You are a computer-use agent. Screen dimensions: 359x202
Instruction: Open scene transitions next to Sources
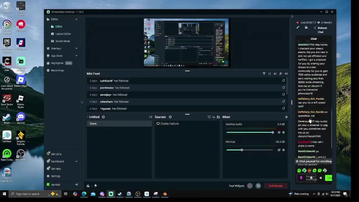(x=151, y=117)
